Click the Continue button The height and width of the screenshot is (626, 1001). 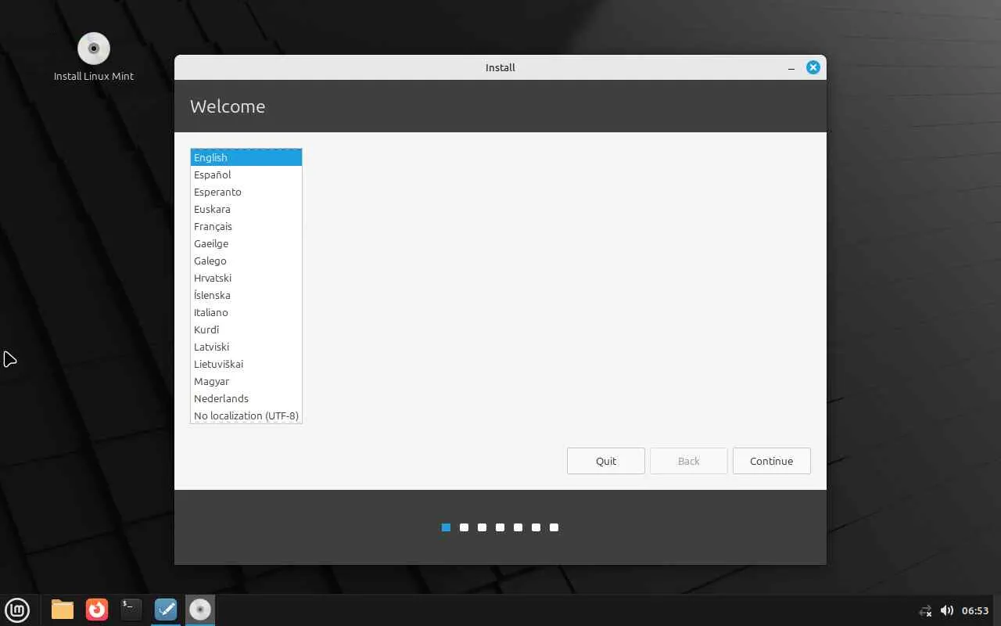[x=772, y=461]
